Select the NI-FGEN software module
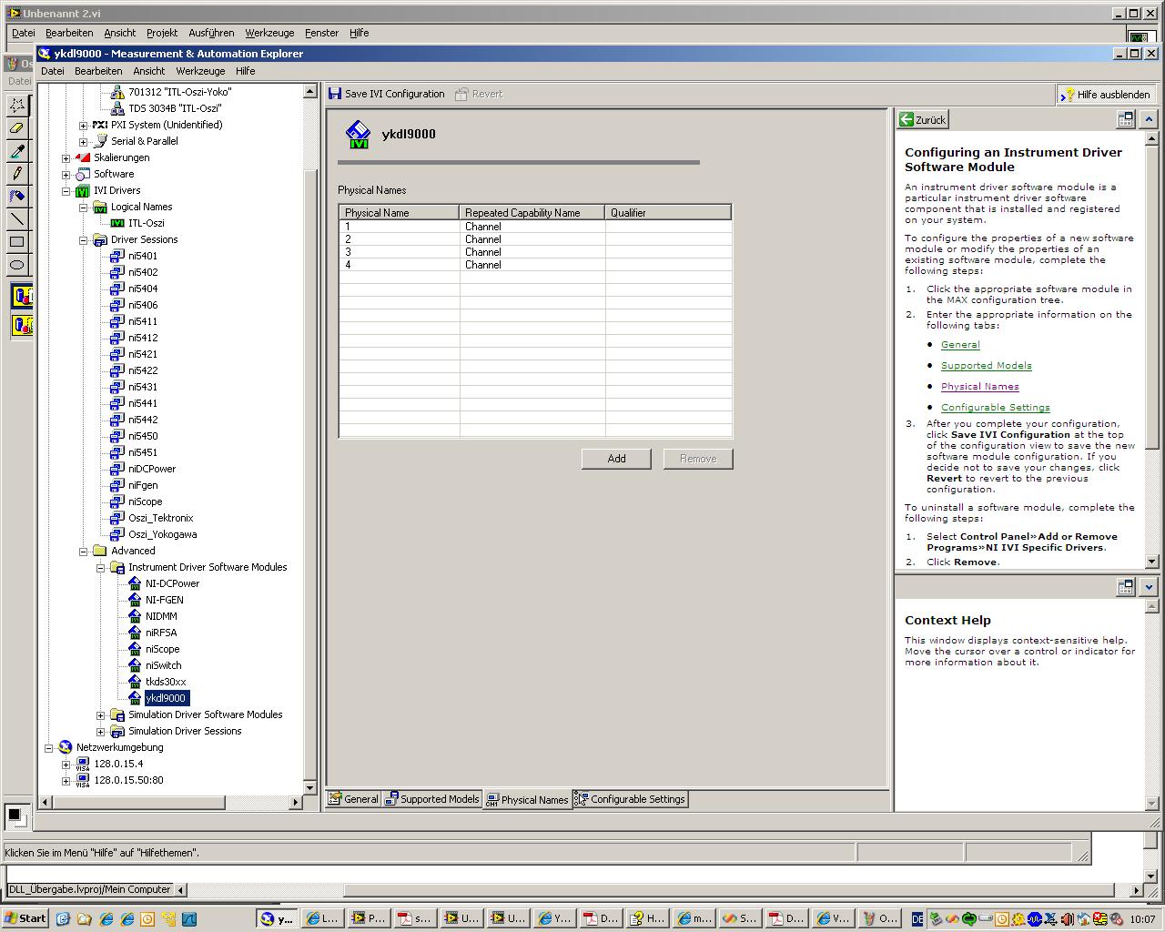 pyautogui.click(x=164, y=600)
